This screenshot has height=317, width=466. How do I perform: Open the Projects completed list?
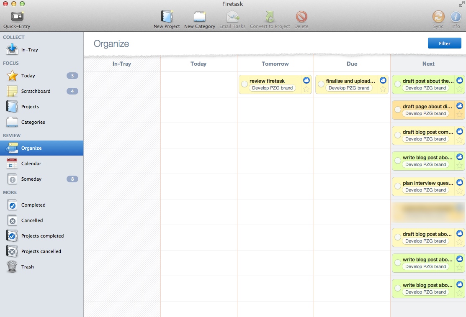click(x=42, y=236)
